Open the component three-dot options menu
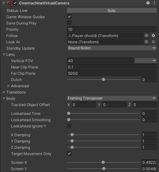 click(154, 3)
